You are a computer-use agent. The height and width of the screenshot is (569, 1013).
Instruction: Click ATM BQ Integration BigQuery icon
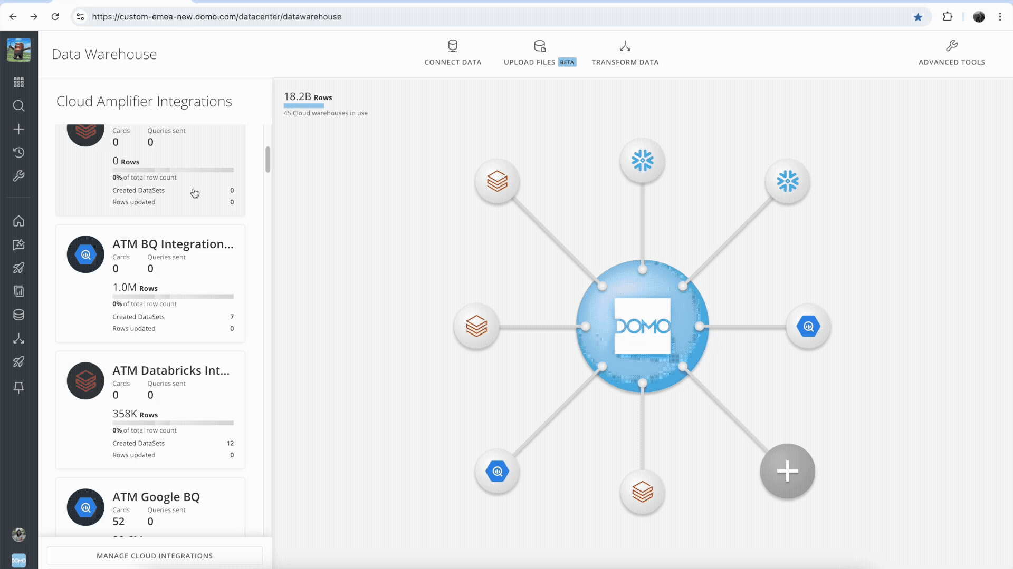pos(85,254)
